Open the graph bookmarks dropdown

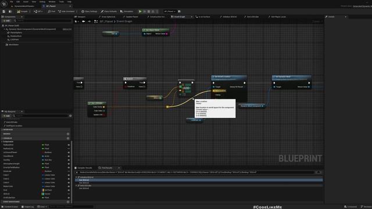click(77, 21)
